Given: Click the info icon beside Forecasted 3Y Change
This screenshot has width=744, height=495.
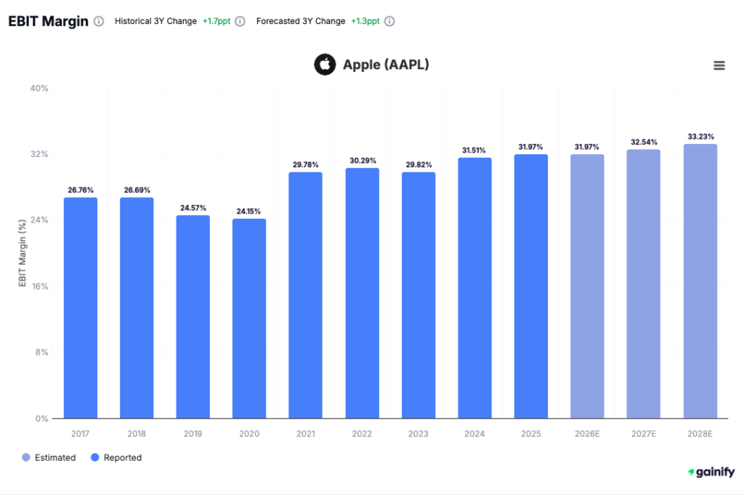Looking at the screenshot, I should click(x=389, y=21).
